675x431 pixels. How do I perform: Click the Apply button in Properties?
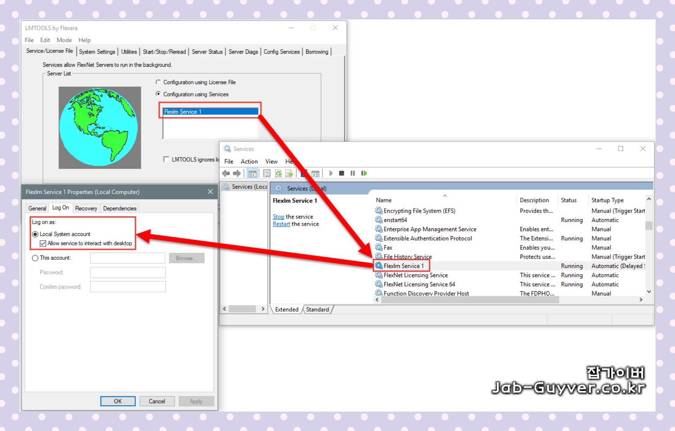tap(196, 401)
